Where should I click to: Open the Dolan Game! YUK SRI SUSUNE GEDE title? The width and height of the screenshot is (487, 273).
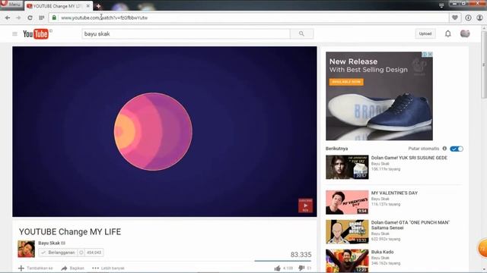click(409, 158)
